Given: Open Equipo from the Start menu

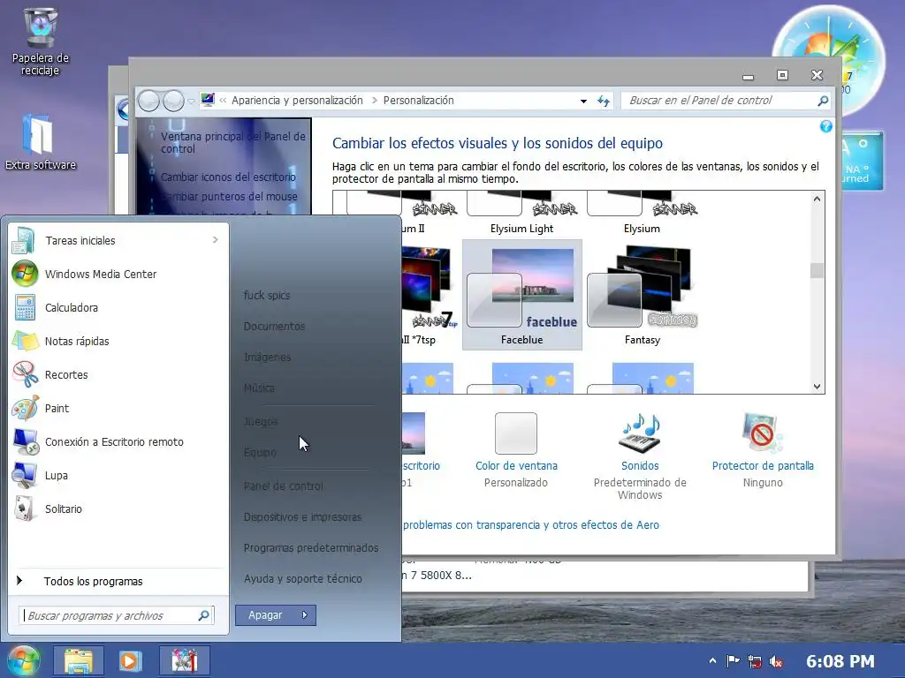Looking at the screenshot, I should coord(260,453).
